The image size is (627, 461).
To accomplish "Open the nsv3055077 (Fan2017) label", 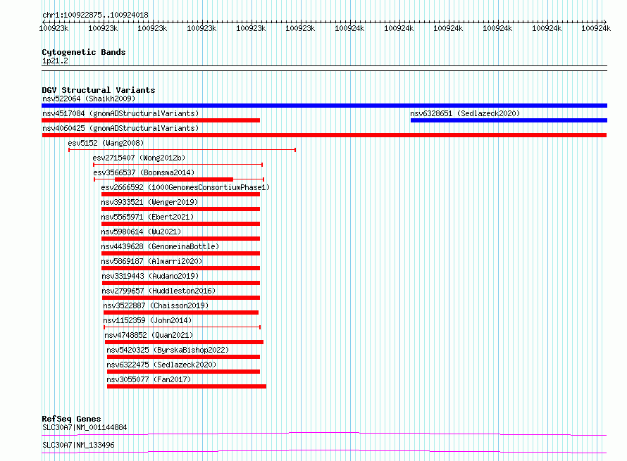I will [x=149, y=379].
